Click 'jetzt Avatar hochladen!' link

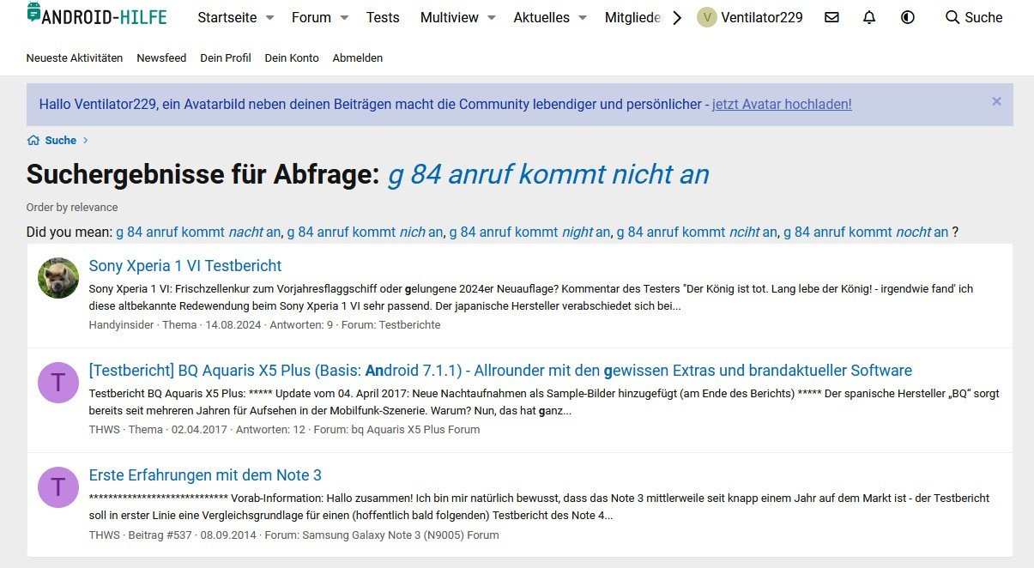pos(782,104)
